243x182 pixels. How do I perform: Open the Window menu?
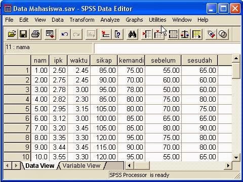(x=182, y=20)
